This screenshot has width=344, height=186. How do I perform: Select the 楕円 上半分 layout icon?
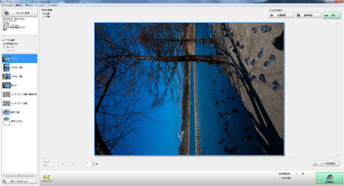6,121
